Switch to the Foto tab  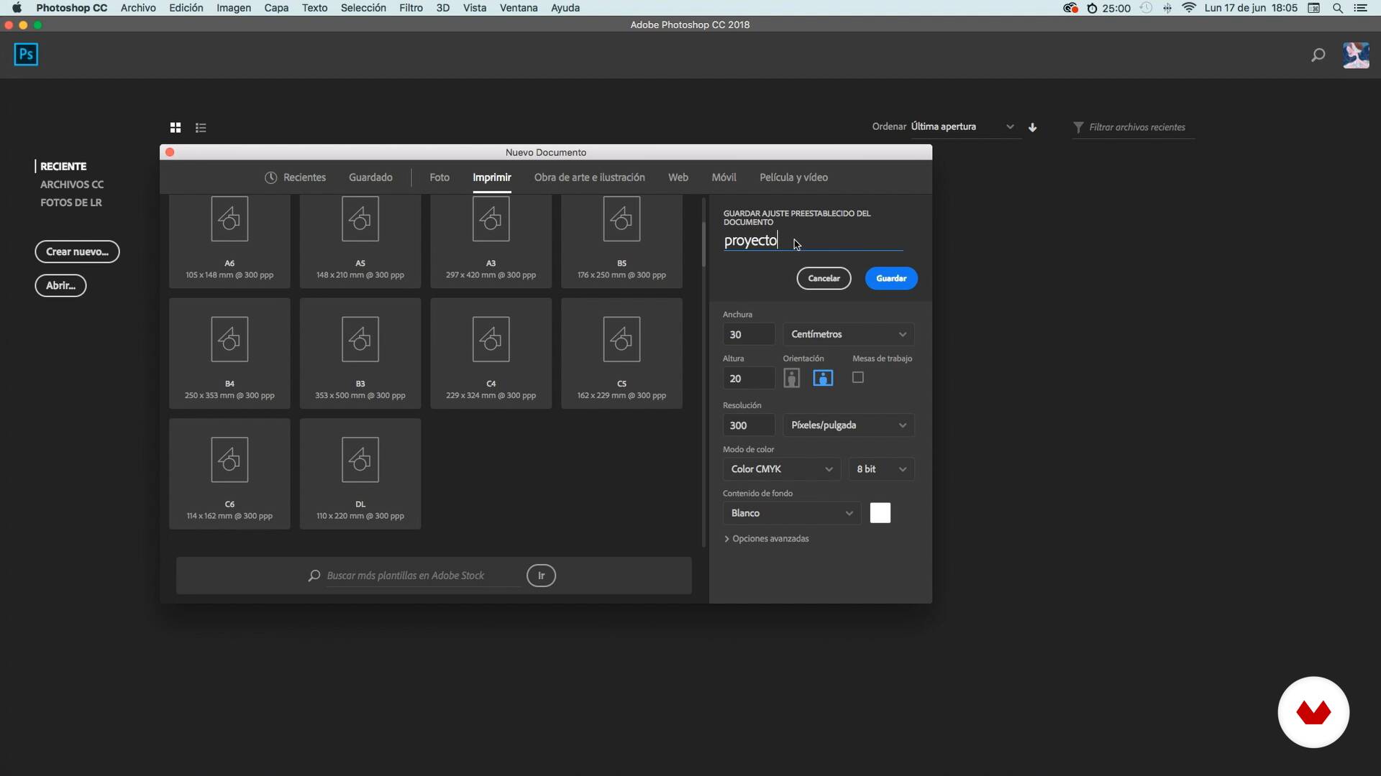tap(439, 177)
